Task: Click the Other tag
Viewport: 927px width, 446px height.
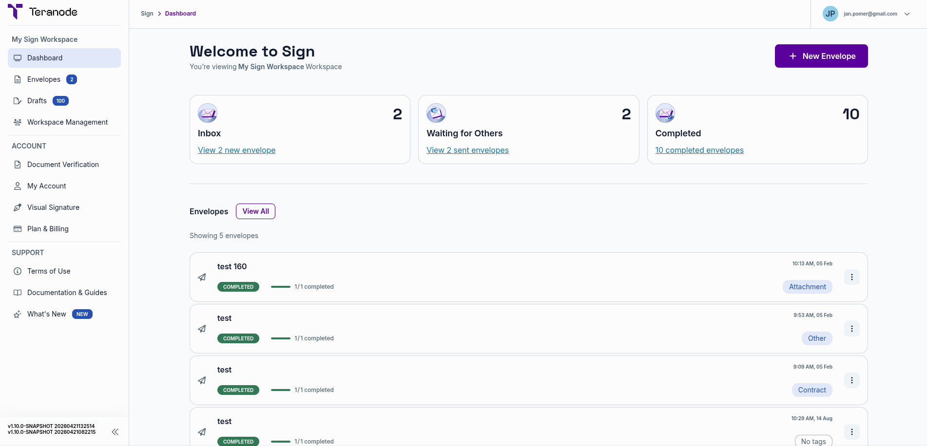Action: point(817,338)
